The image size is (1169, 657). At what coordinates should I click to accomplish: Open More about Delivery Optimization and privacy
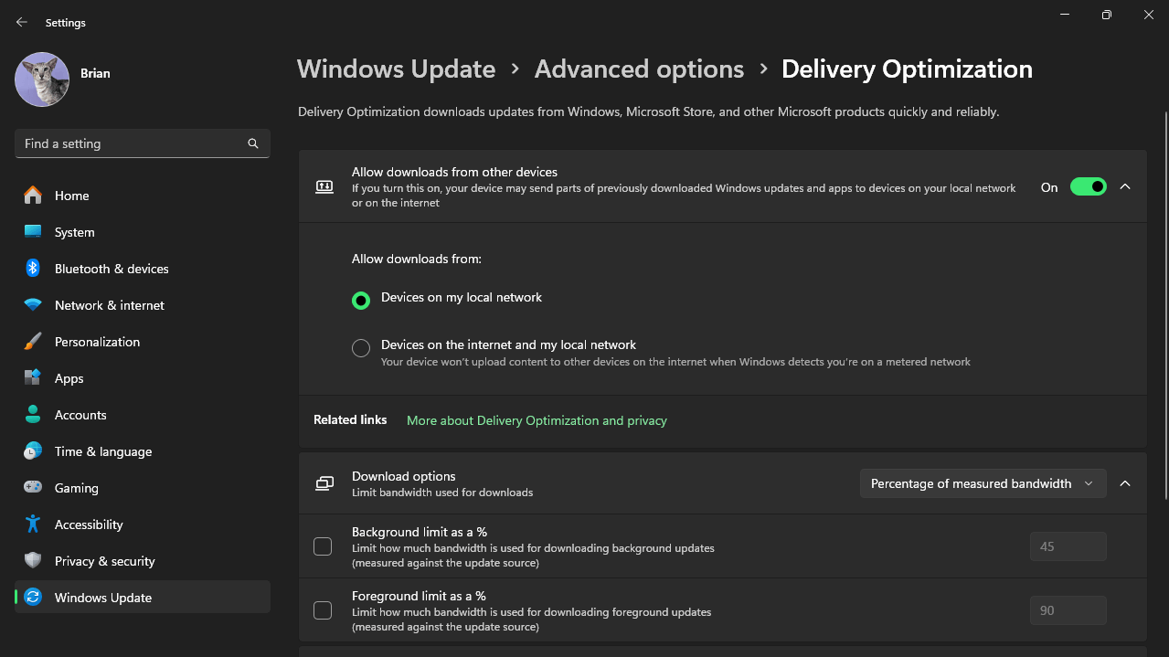(x=537, y=420)
